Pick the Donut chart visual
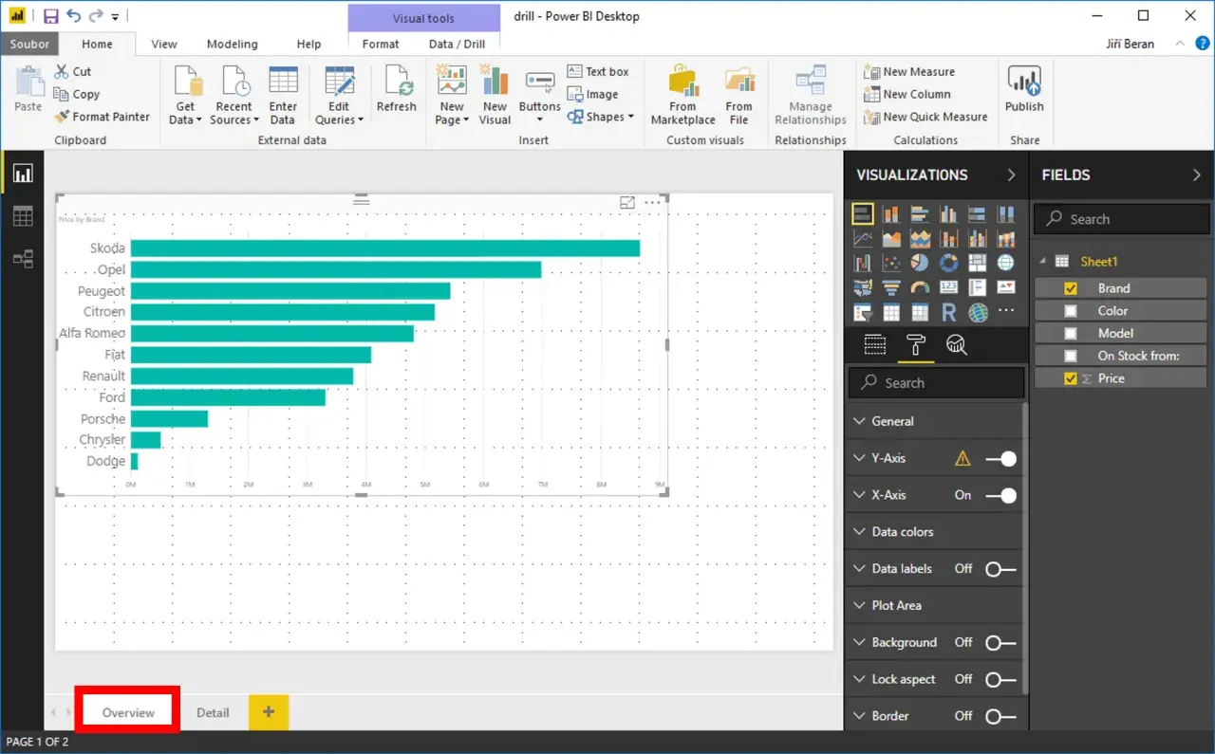The image size is (1215, 754). click(x=948, y=263)
